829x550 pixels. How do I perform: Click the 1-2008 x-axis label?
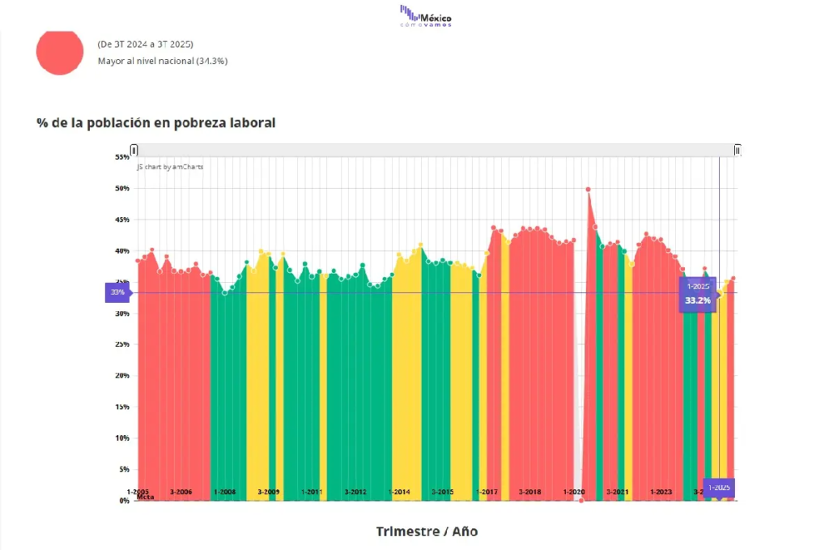coord(224,492)
